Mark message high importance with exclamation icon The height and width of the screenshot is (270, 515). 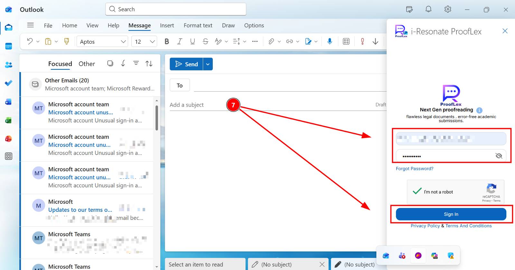362,41
